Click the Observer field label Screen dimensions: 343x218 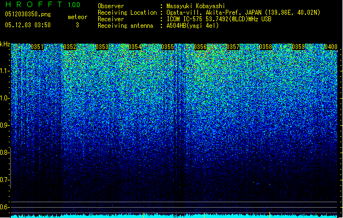click(x=111, y=6)
